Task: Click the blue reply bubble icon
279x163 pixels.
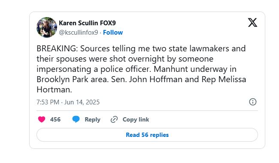Action: pyautogui.click(x=76, y=119)
